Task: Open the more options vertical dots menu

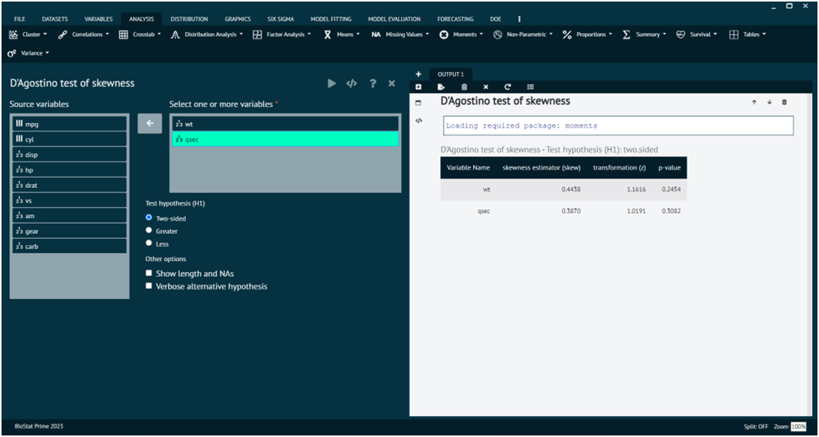Action: pos(519,19)
